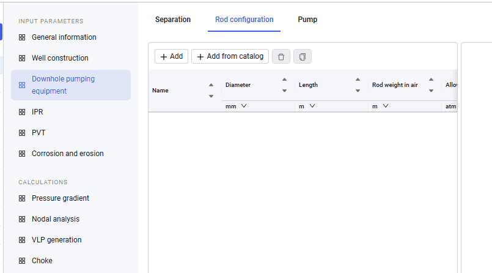The image size is (492, 273).
Task: Open the Length unit dropdown
Action: click(307, 106)
